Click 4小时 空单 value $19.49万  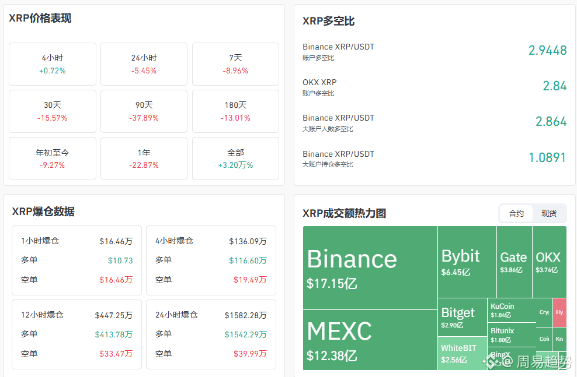coord(250,280)
